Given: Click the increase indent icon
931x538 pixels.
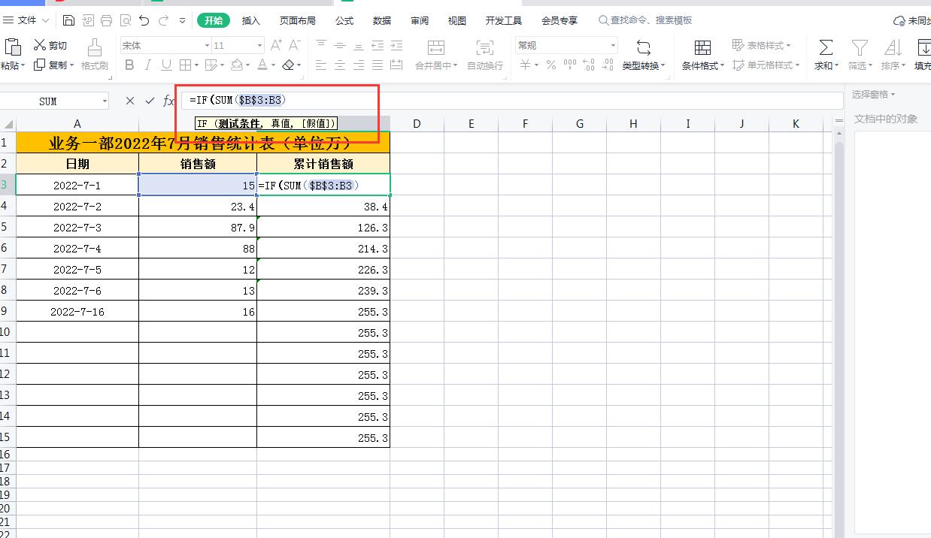Looking at the screenshot, I should tap(396, 46).
